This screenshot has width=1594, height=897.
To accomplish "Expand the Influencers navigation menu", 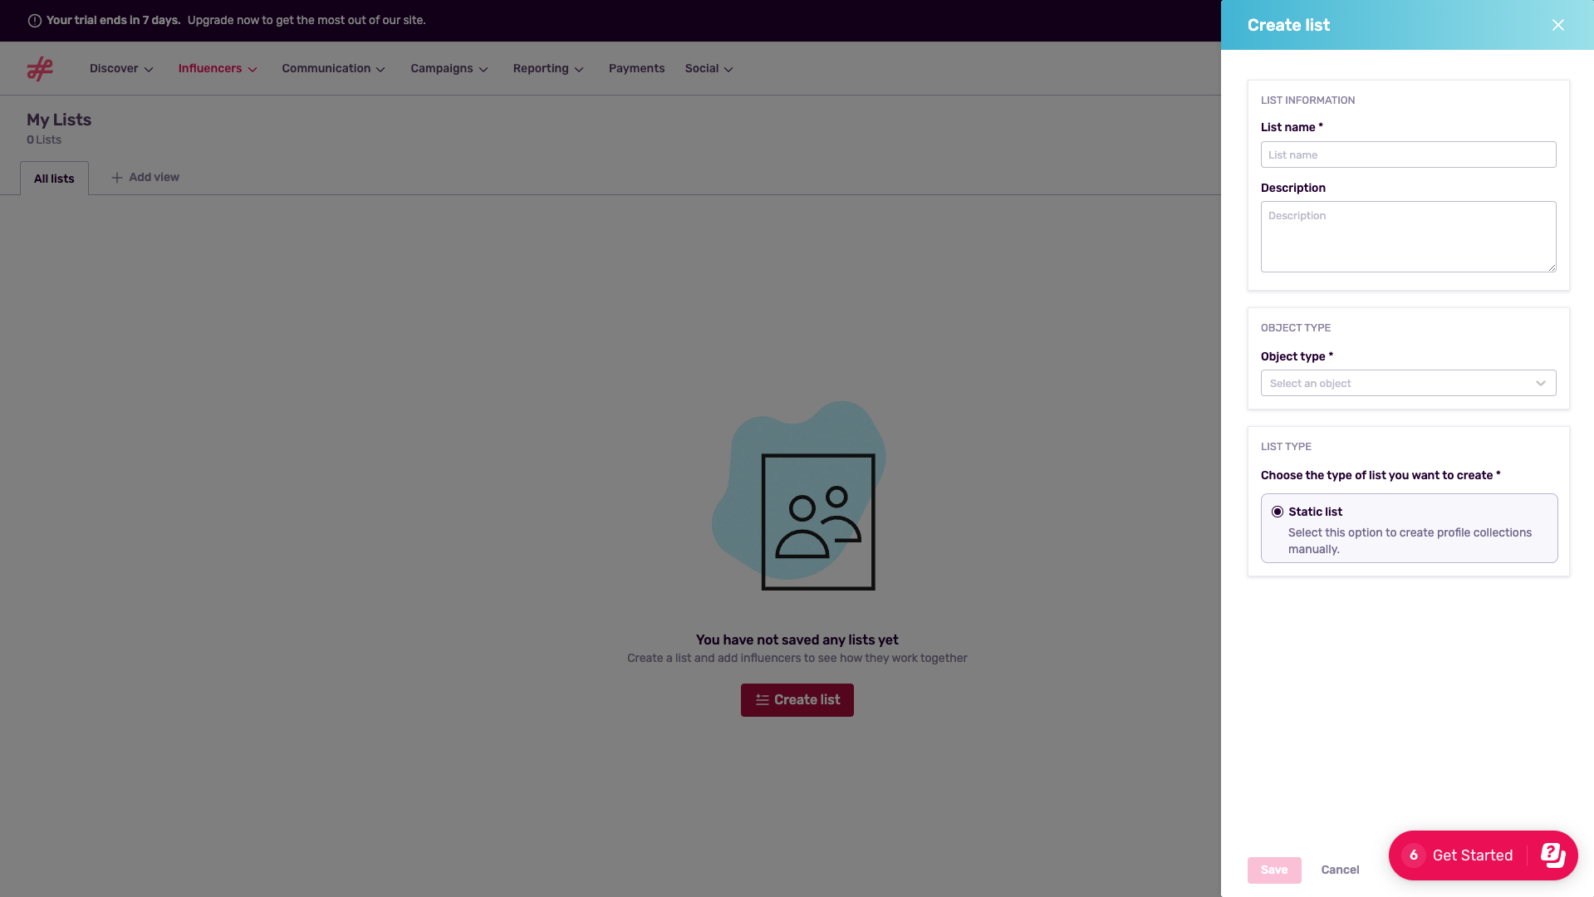I will point(218,69).
